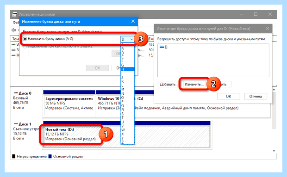Click the Disk Management title bar icon
287x177 pixels.
pos(15,14)
